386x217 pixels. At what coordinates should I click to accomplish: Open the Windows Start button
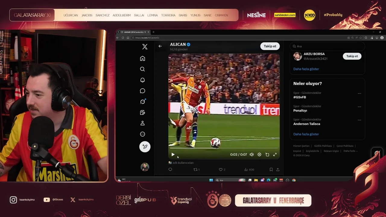pos(211,180)
